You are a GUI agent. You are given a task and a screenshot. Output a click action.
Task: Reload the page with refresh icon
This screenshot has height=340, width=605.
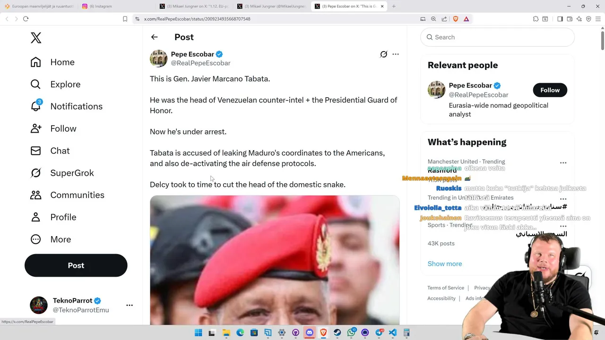pyautogui.click(x=26, y=19)
